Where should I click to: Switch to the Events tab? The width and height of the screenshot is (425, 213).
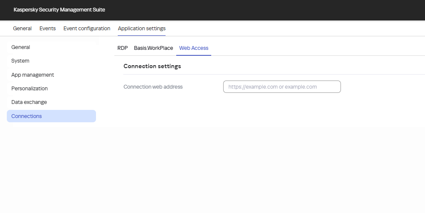pos(47,29)
